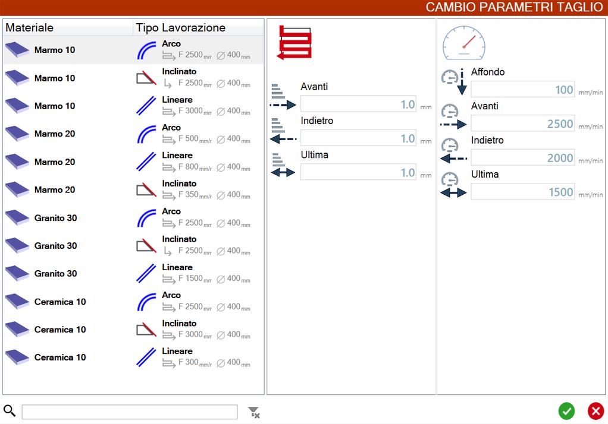Click the green checkmark confirm button
608x424 pixels.
point(566,411)
